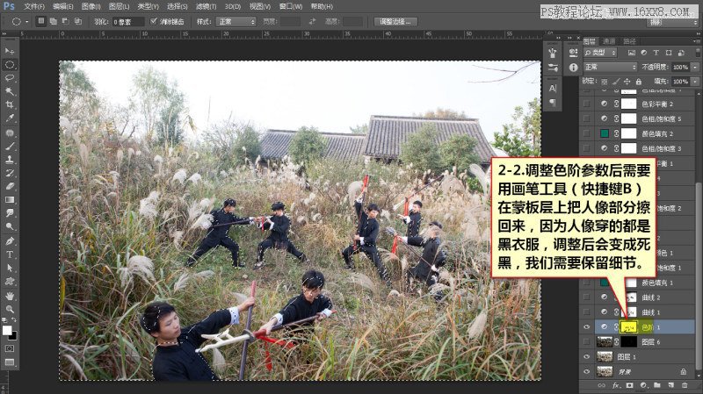Hide the 图层 1 layer
This screenshot has width=703, height=394.
[586, 357]
